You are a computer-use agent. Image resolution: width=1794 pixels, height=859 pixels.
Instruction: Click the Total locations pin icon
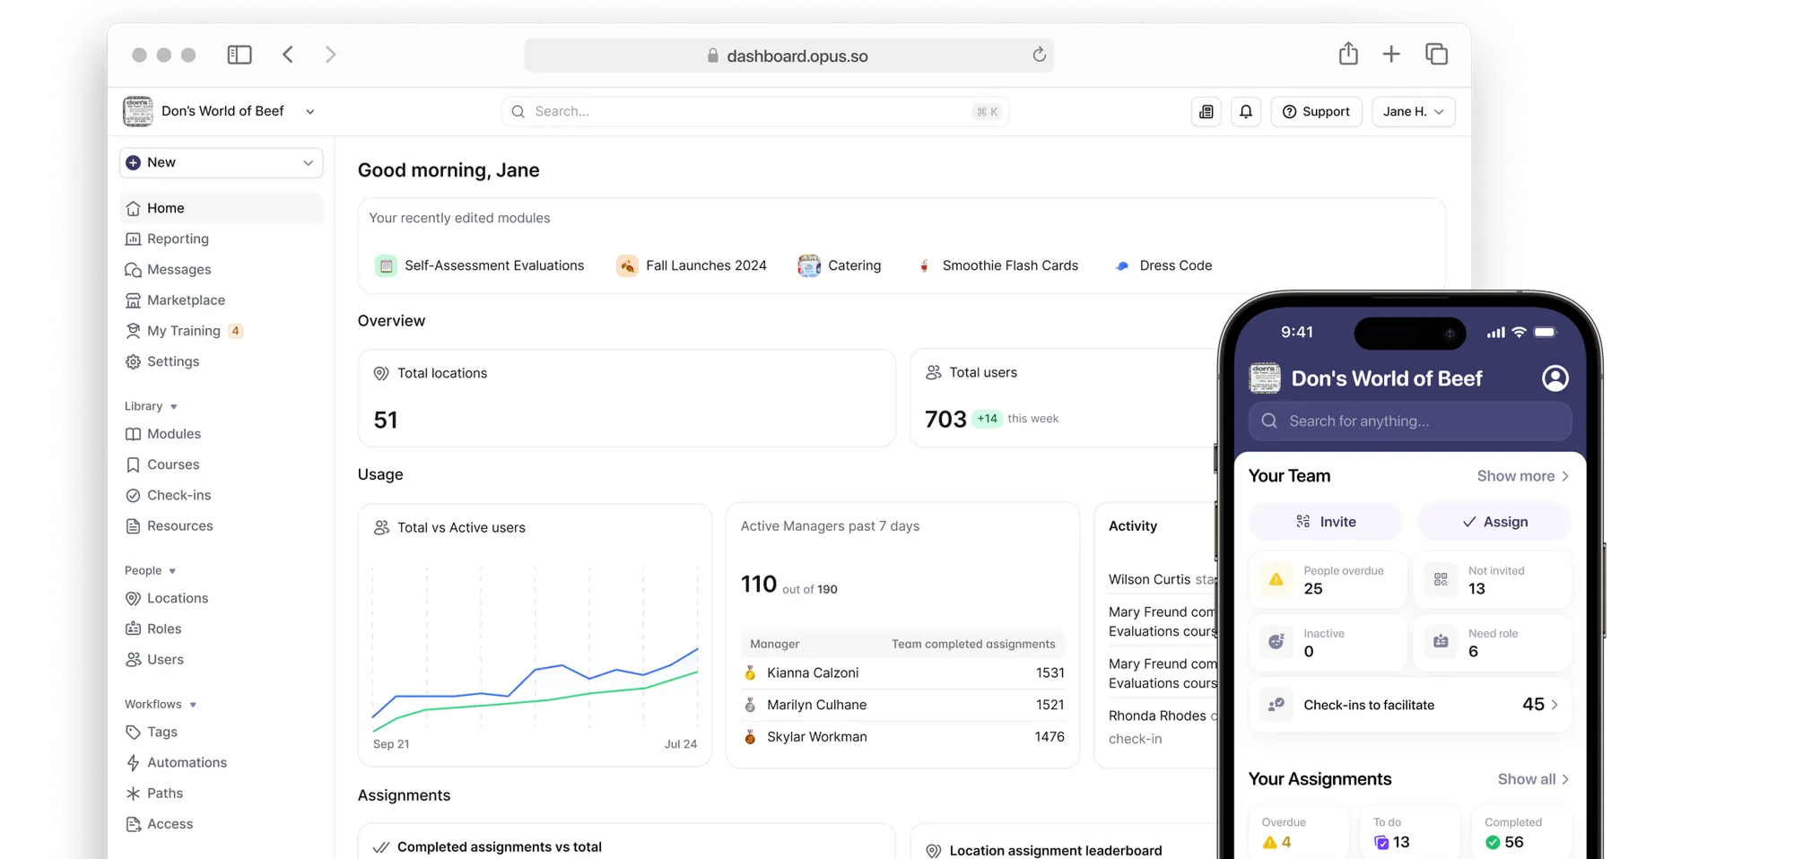pos(381,373)
